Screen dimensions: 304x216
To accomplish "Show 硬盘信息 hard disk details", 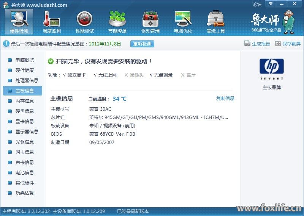I will (24, 111).
